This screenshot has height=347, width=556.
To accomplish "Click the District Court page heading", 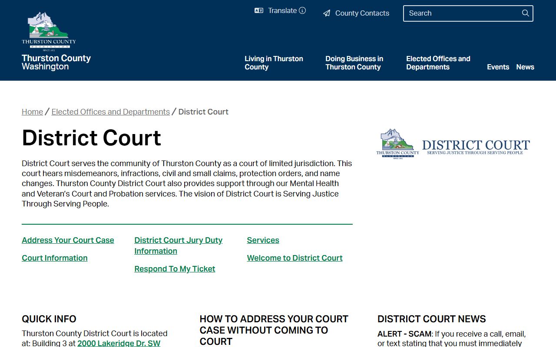I will pyautogui.click(x=92, y=138).
